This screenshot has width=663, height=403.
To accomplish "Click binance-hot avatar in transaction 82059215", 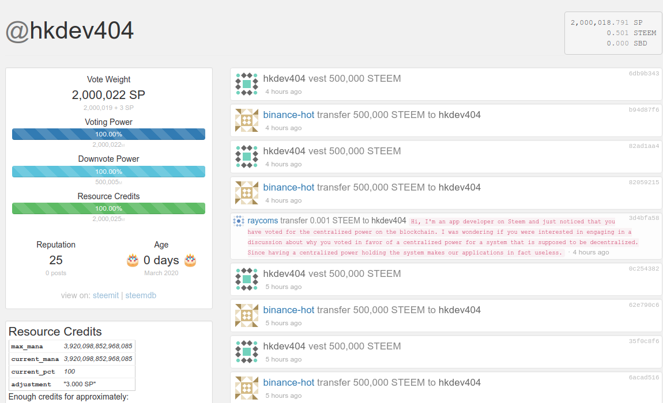I will click(x=247, y=193).
